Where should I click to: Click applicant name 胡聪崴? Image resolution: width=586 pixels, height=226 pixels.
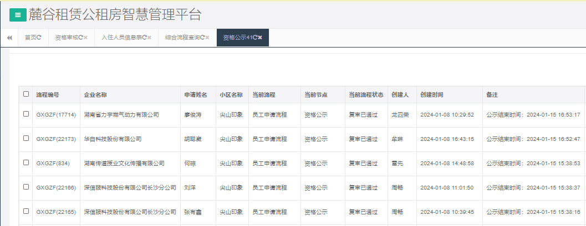pos(193,139)
